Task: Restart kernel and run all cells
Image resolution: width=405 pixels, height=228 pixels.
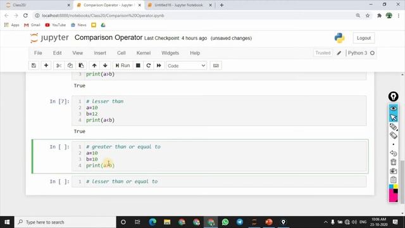Action: 159,66
